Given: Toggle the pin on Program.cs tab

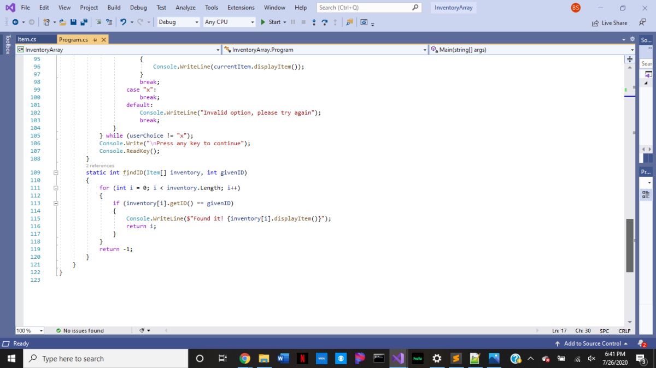Looking at the screenshot, I should click(x=95, y=39).
